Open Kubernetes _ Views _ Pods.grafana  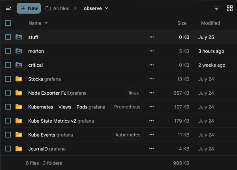(x=67, y=107)
